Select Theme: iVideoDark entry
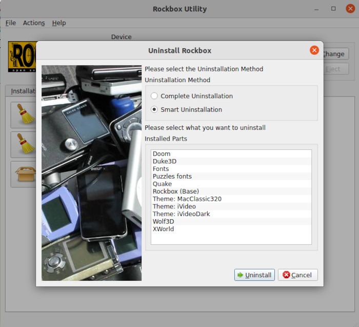 coord(231,214)
